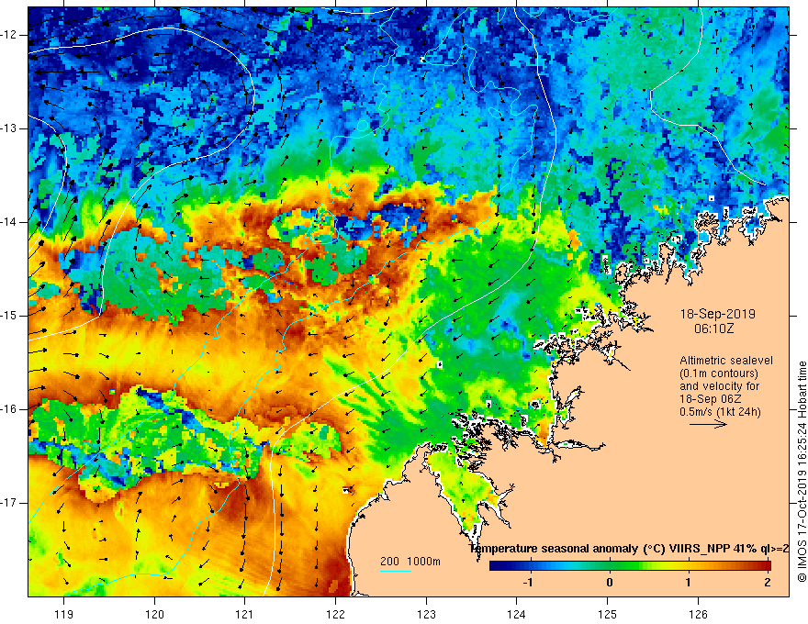Click the latitude axis label -15
This screenshot has height=624, width=808.
(x=9, y=316)
